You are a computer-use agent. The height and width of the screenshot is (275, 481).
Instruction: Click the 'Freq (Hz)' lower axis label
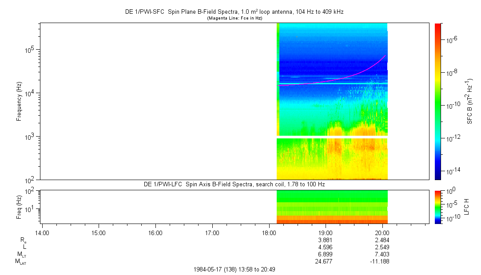19,207
